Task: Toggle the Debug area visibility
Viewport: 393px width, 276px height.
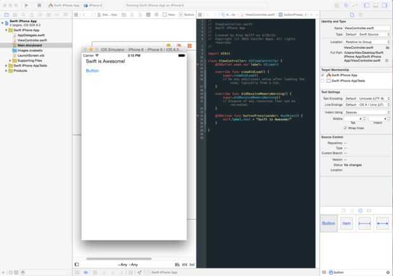Action: (375, 5)
